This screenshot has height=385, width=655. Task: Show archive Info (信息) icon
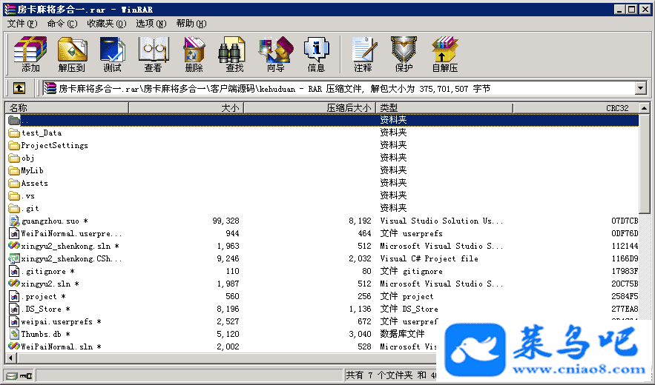(316, 54)
